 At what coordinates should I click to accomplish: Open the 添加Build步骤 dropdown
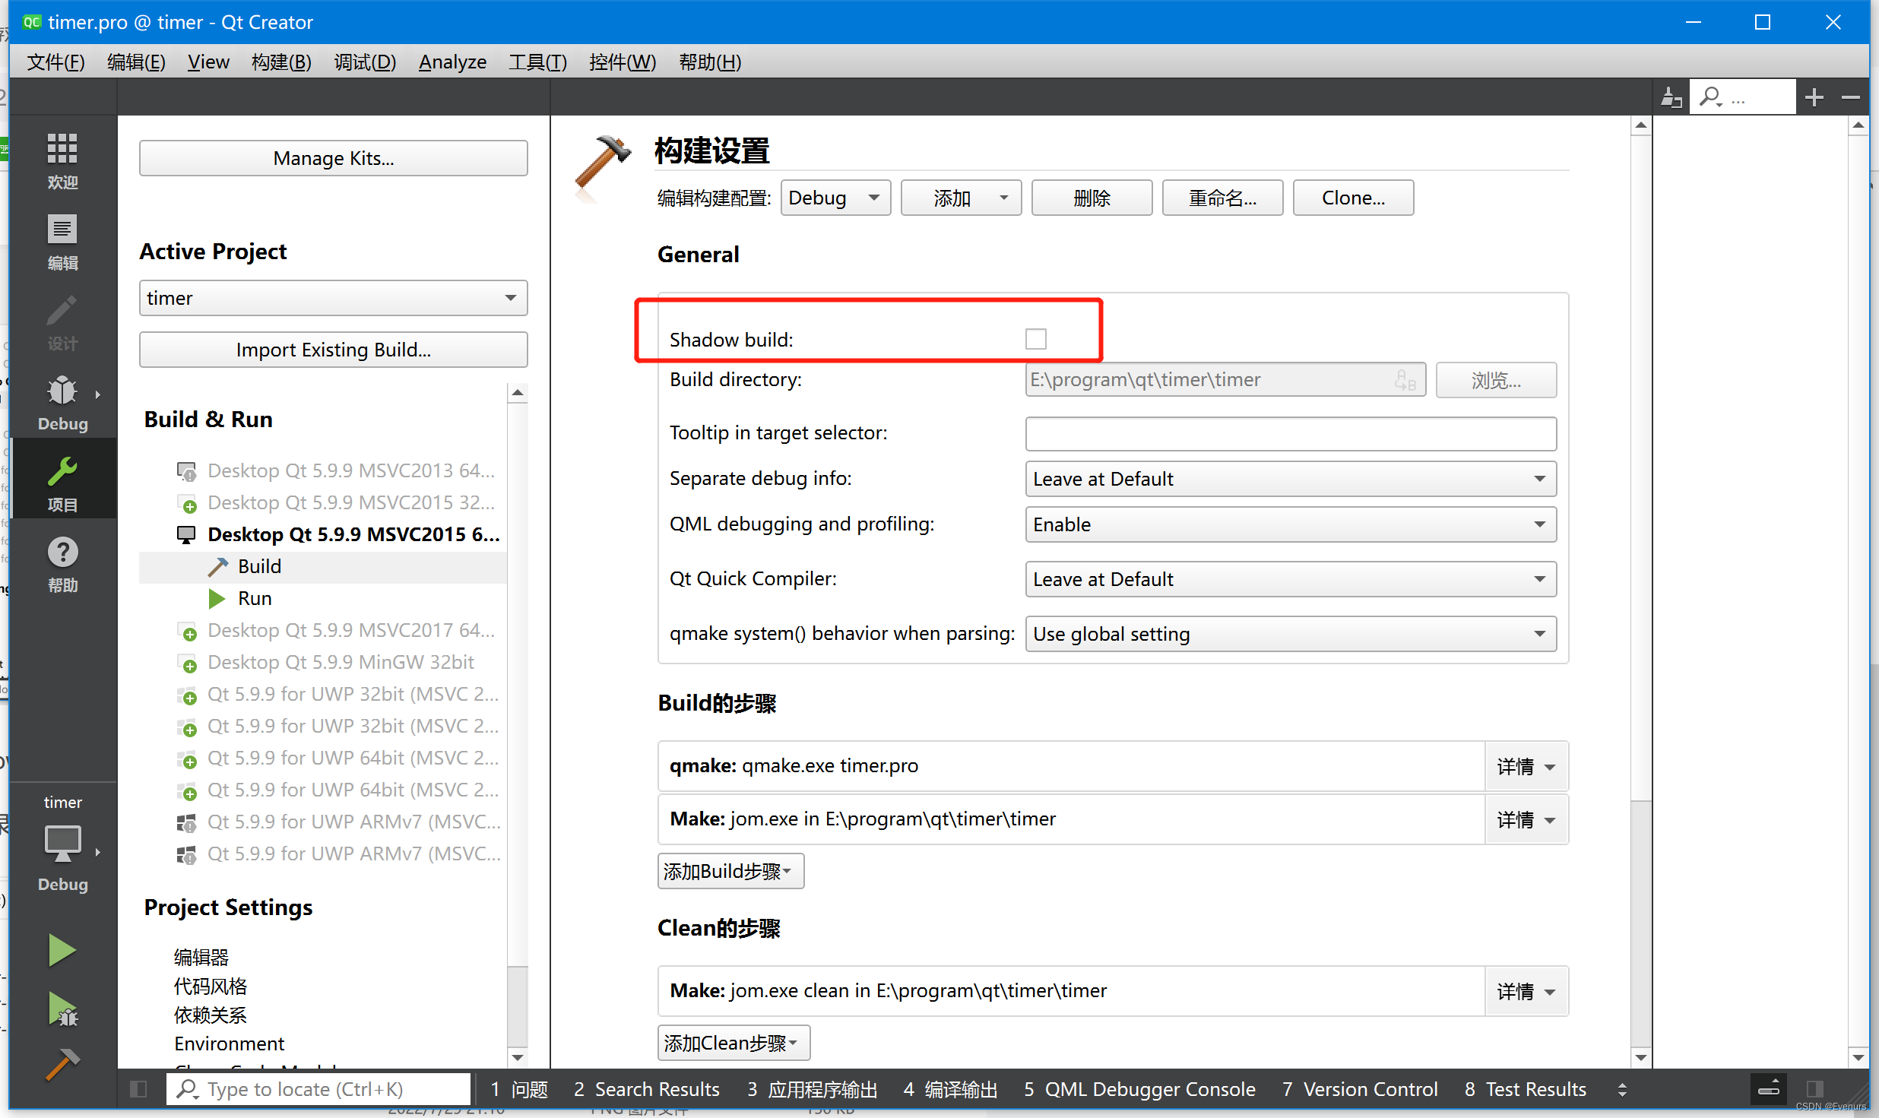pos(730,870)
